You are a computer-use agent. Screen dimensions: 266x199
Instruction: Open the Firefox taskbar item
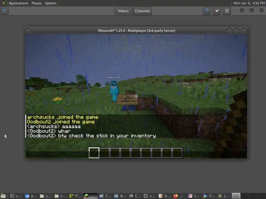(x=178, y=196)
